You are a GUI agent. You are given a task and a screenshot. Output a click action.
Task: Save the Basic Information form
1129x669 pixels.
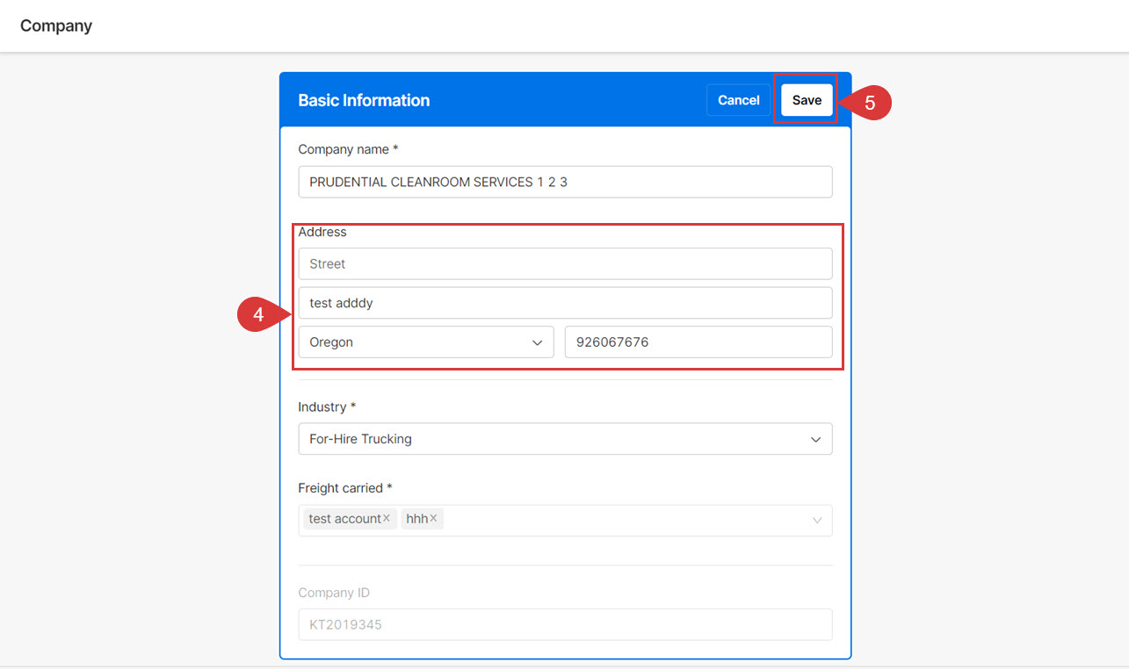coord(807,100)
